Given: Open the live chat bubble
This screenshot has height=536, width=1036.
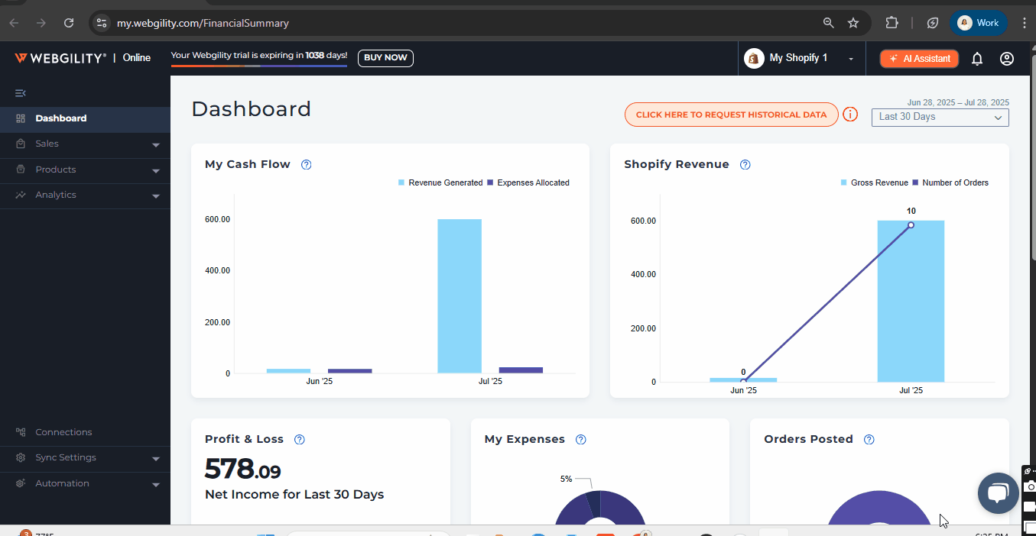Looking at the screenshot, I should click(998, 493).
